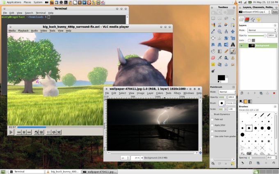Select the Airbrush tool
The width and height of the screenshot is (279, 174).
pyautogui.click(x=220, y=58)
